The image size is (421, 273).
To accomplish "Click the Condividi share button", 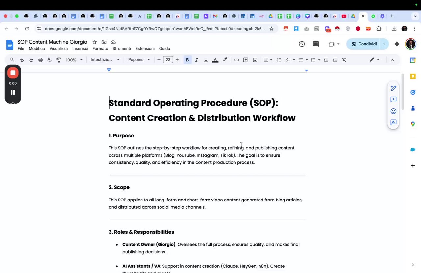I will click(x=363, y=44).
